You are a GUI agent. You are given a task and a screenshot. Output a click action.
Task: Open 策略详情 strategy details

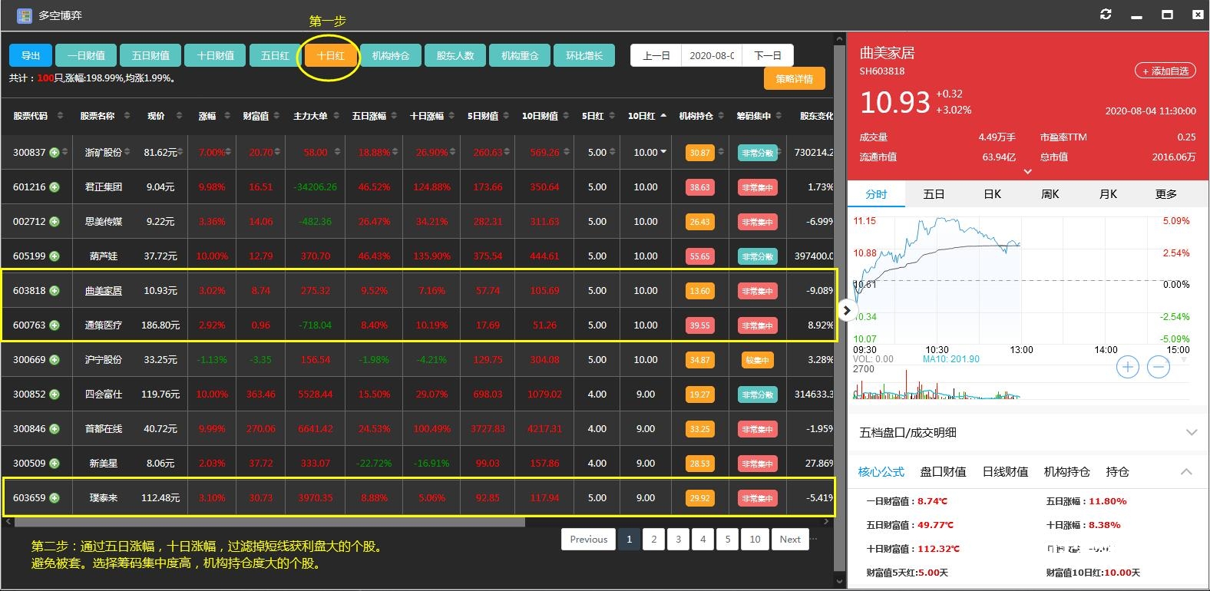pos(794,78)
